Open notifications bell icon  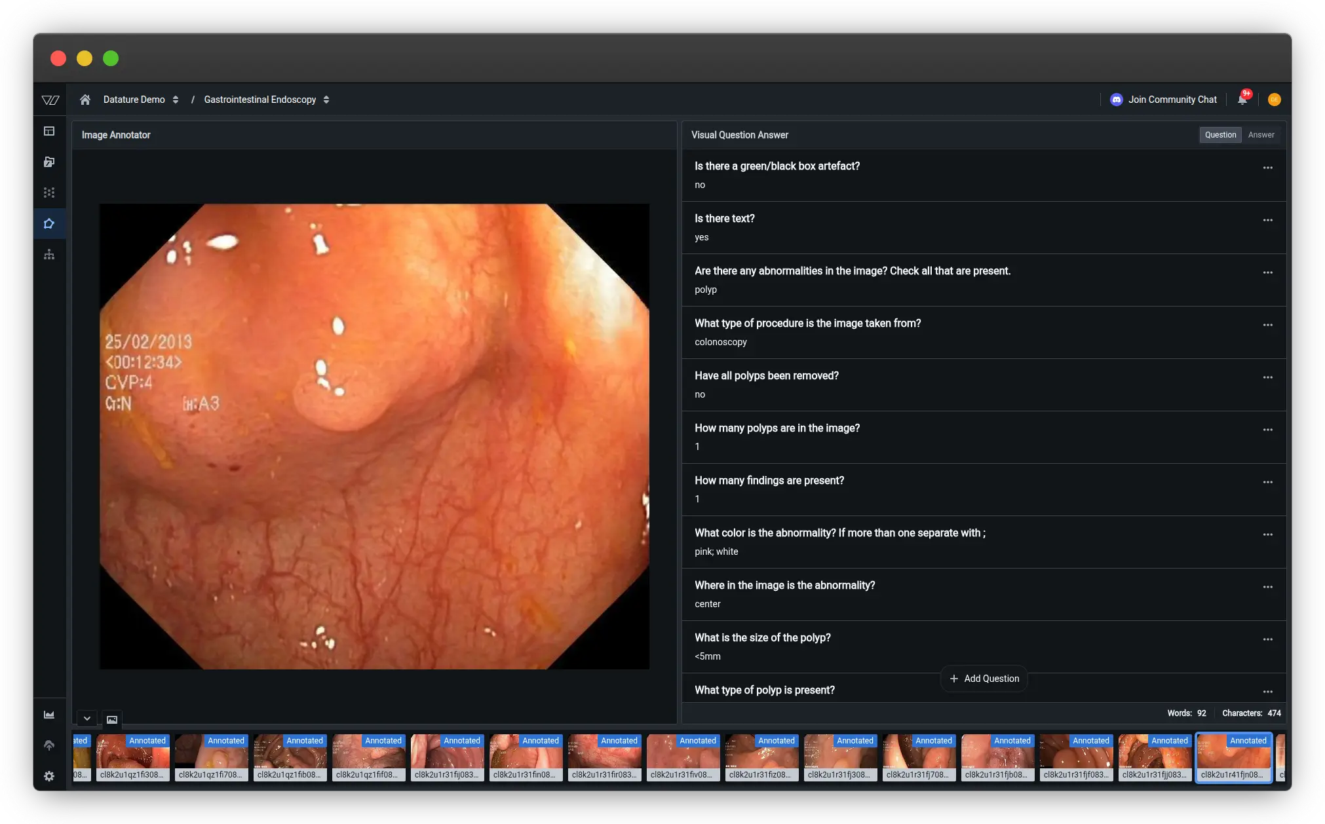1242,100
